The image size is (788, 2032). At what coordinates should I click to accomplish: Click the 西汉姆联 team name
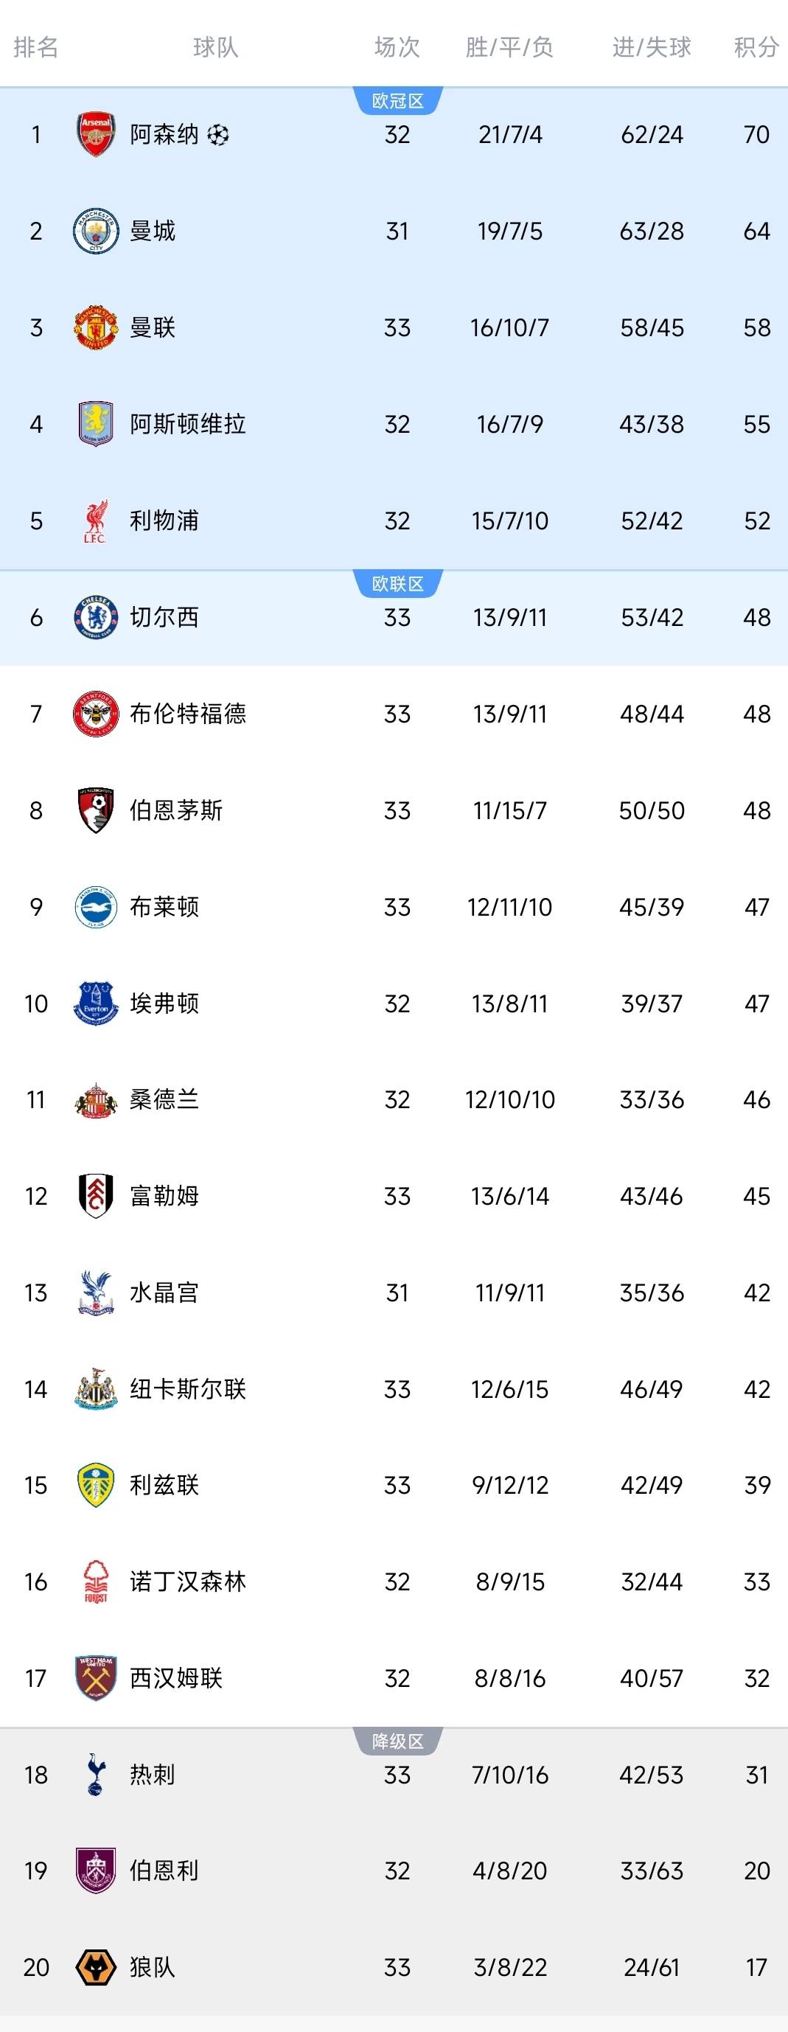176,1678
